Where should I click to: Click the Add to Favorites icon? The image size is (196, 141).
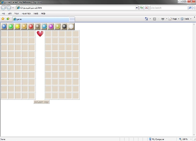(8, 19)
